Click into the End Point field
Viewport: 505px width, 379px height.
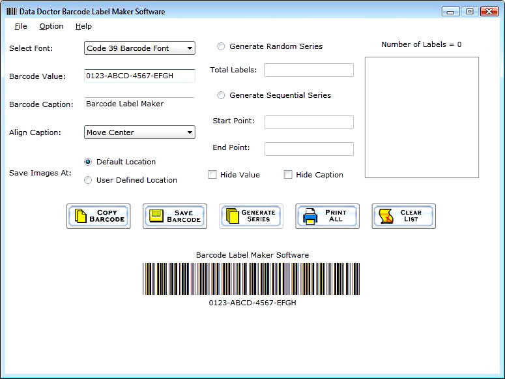click(x=309, y=149)
